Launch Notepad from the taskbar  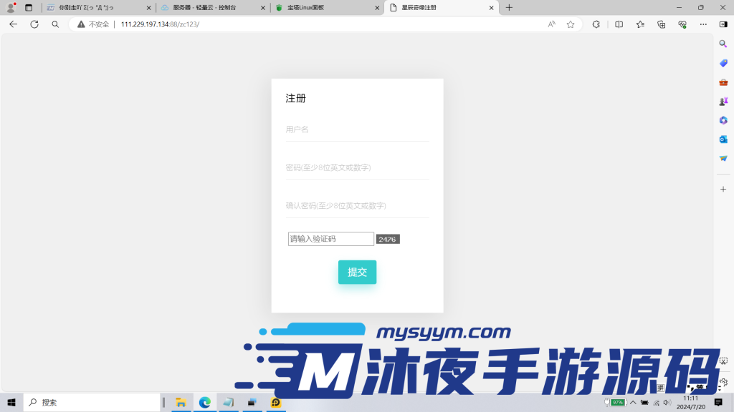coord(228,402)
